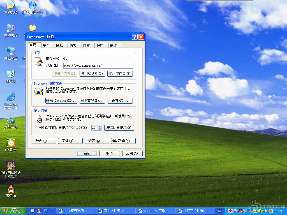
Task: Select the 边锋网络游戏 desktop icon
Action: pos(11,166)
